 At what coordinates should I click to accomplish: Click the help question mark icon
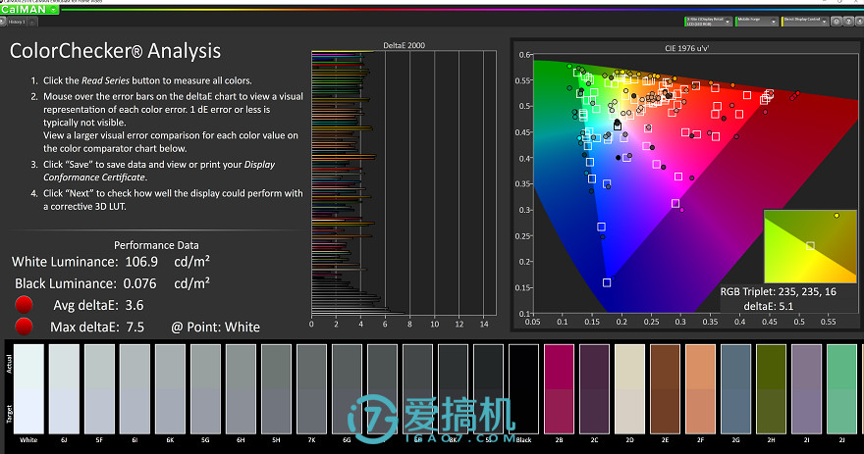[x=848, y=22]
